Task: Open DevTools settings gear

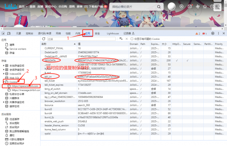Action: (213, 33)
